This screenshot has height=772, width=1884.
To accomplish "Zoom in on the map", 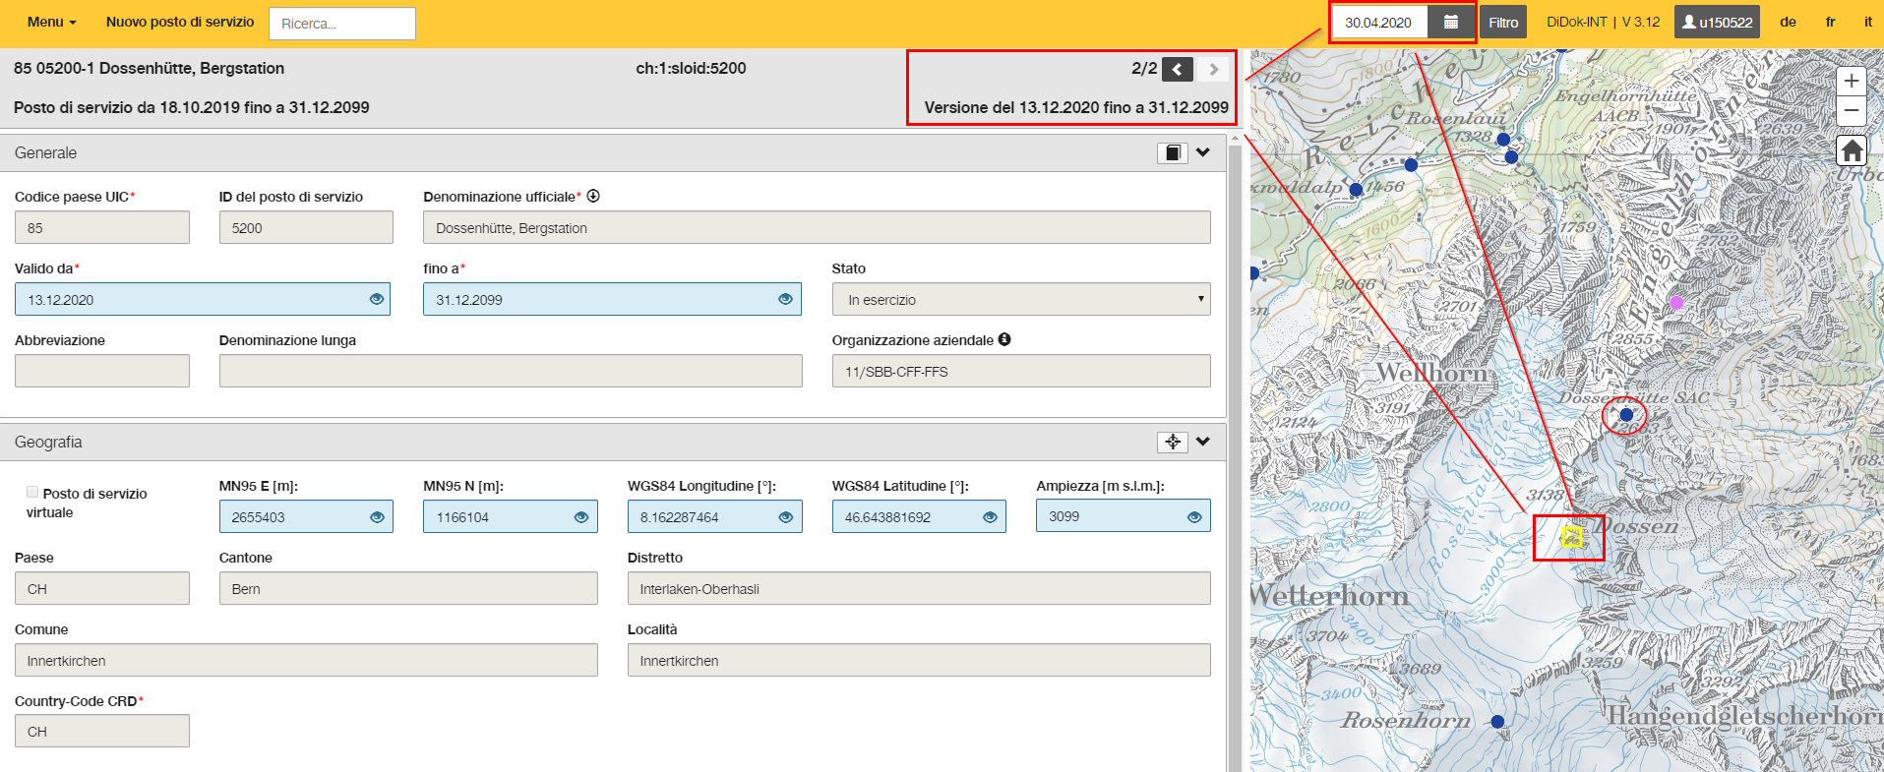I will pos(1852,81).
